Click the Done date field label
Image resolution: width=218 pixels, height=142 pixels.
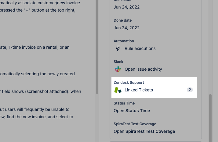pos(122,20)
